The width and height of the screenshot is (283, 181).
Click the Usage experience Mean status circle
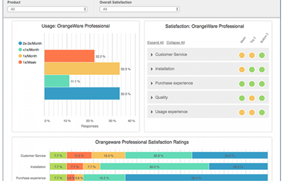242,112
